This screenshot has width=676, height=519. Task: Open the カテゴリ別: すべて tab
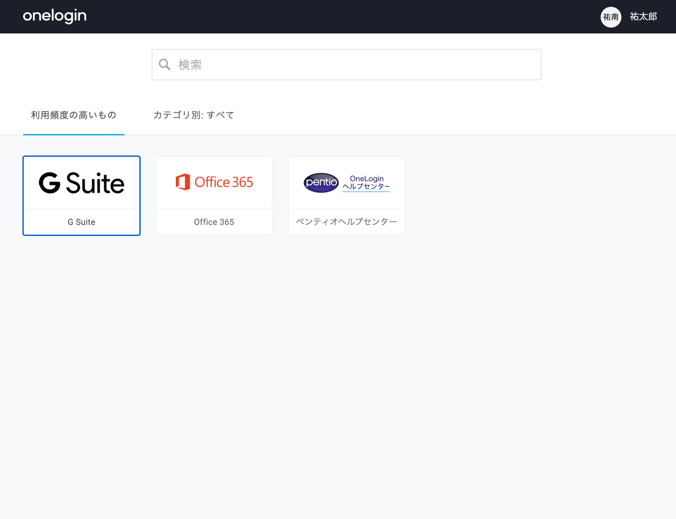coord(194,114)
